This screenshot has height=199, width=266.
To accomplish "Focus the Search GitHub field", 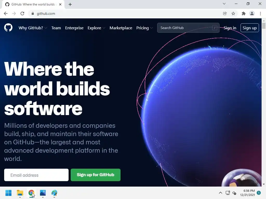I will point(188,28).
